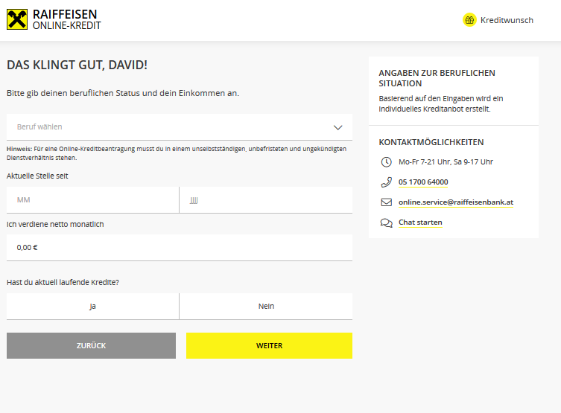Open the 'Chat starten' link
Screen dimensions: 561x413
(420, 222)
